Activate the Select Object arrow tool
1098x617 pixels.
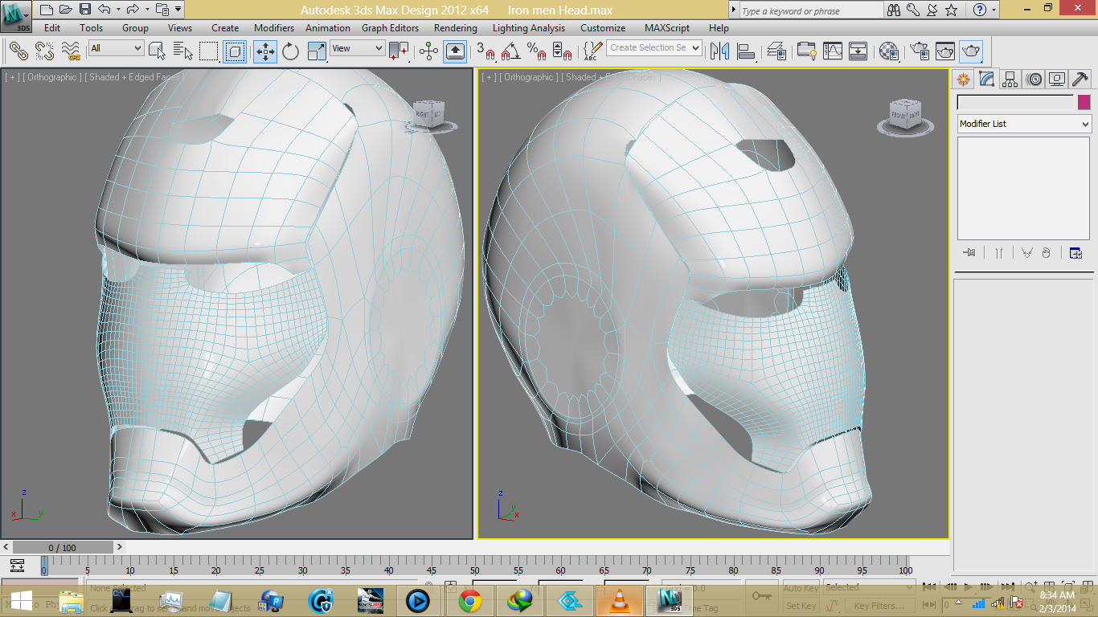tap(158, 51)
